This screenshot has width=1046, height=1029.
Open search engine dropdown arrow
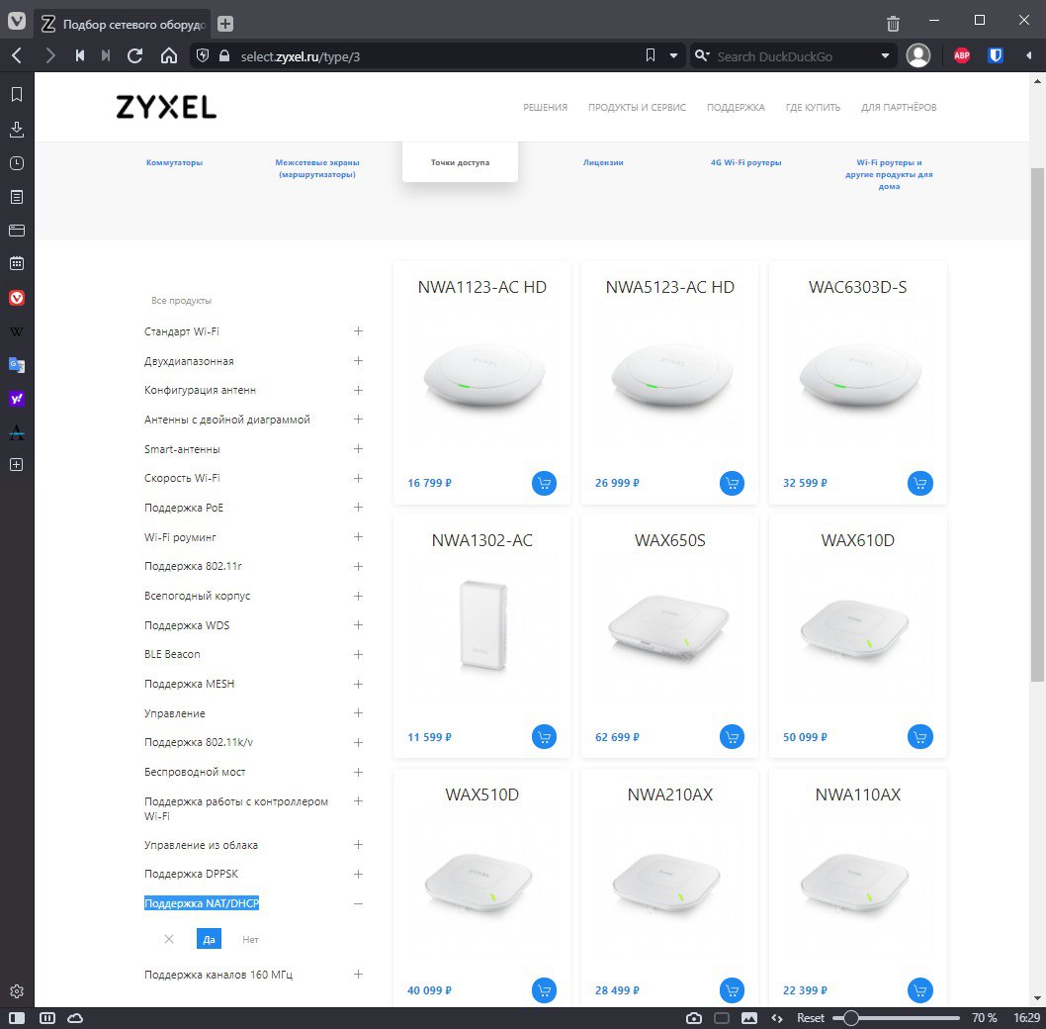885,56
